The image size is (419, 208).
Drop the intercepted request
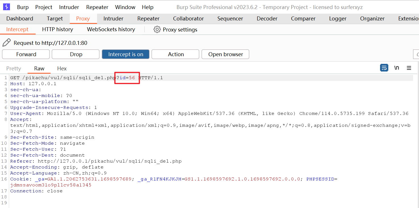coord(76,54)
